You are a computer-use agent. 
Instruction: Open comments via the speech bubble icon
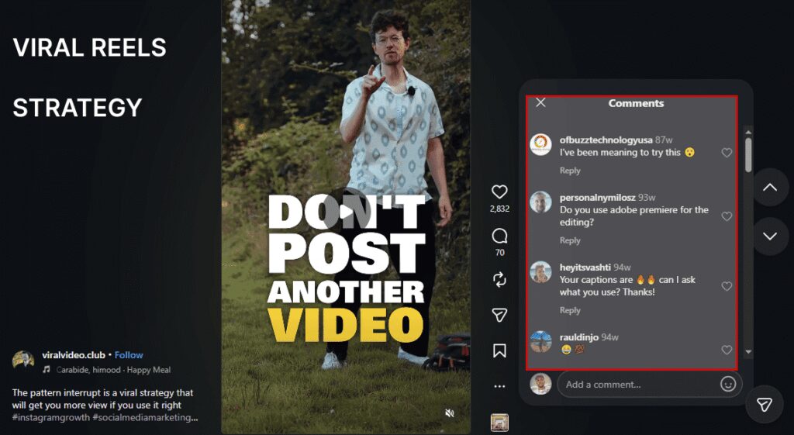tap(499, 236)
